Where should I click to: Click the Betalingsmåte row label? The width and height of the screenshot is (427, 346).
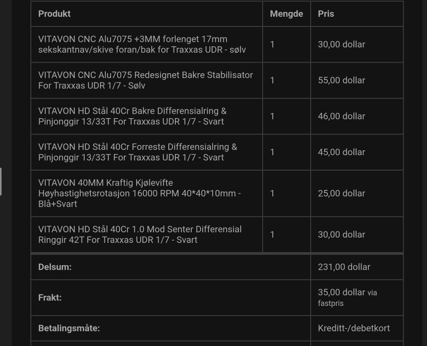69,328
